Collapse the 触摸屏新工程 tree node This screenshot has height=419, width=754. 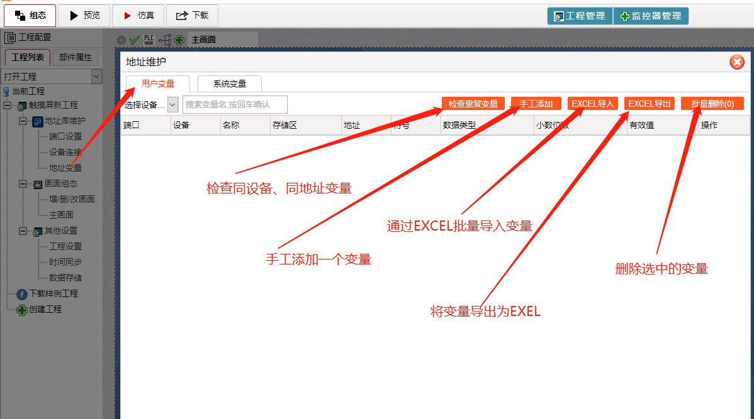[x=8, y=106]
